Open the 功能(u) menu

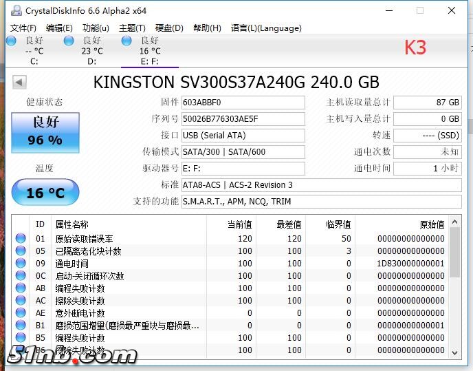(96, 28)
